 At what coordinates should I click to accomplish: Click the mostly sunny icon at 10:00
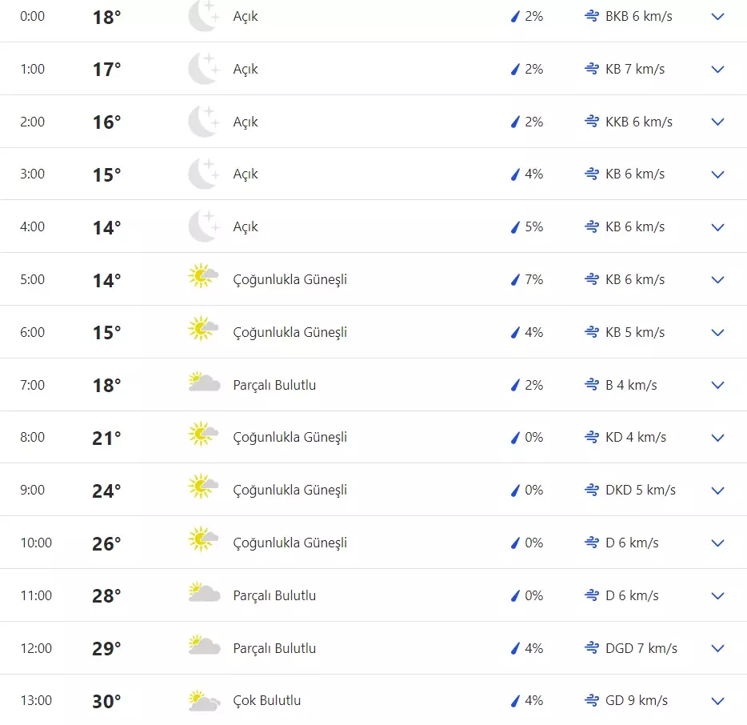click(203, 543)
